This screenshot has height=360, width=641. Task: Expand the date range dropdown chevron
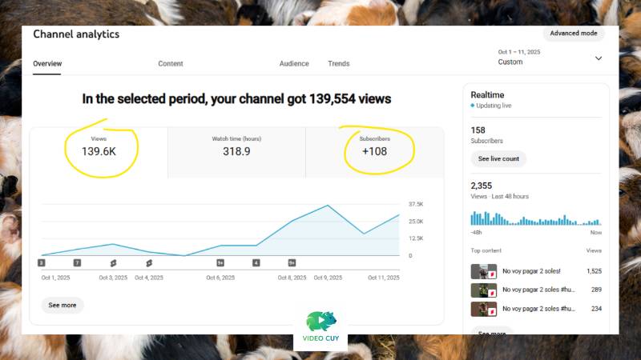pyautogui.click(x=598, y=58)
